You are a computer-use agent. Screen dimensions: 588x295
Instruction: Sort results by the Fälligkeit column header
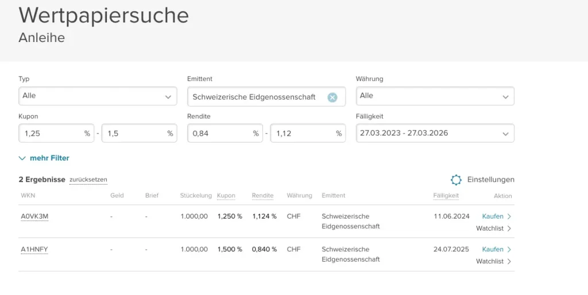pyautogui.click(x=446, y=196)
